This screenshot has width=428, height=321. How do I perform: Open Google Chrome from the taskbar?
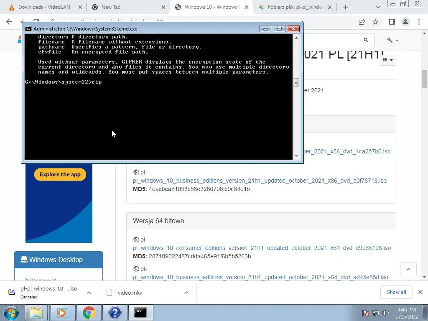[x=89, y=313]
